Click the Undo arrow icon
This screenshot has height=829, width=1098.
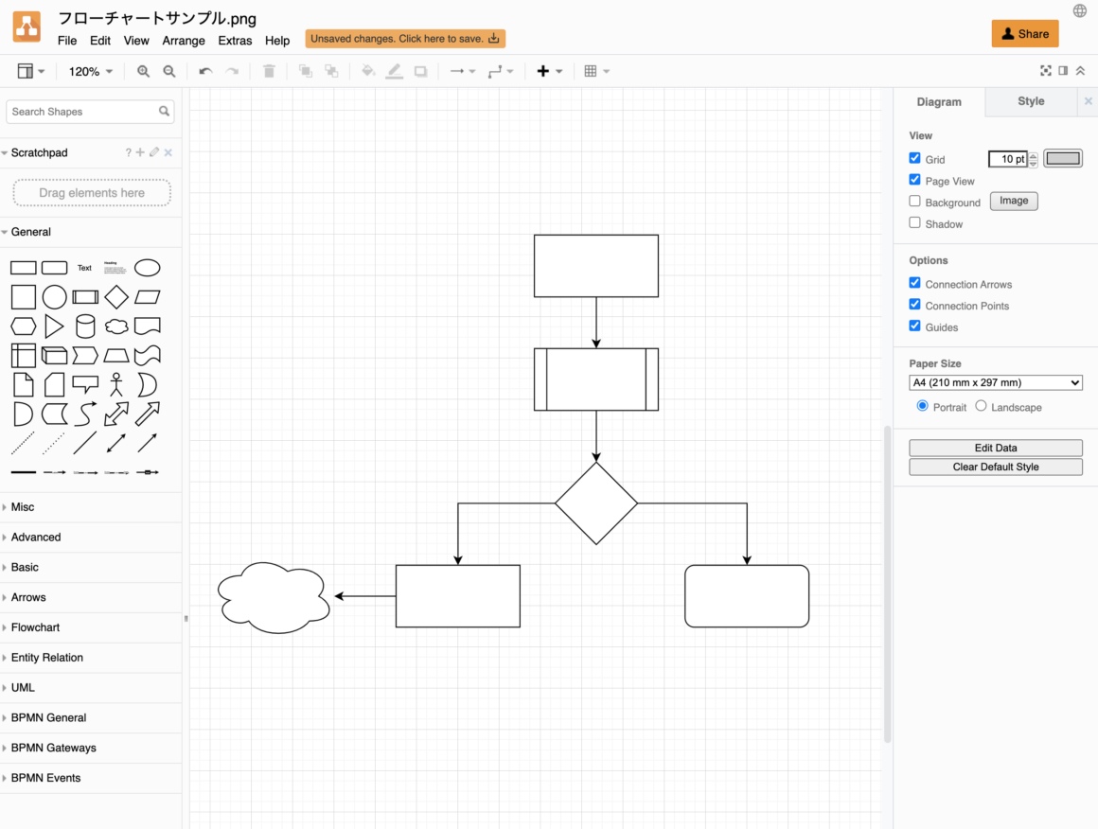[x=205, y=71]
